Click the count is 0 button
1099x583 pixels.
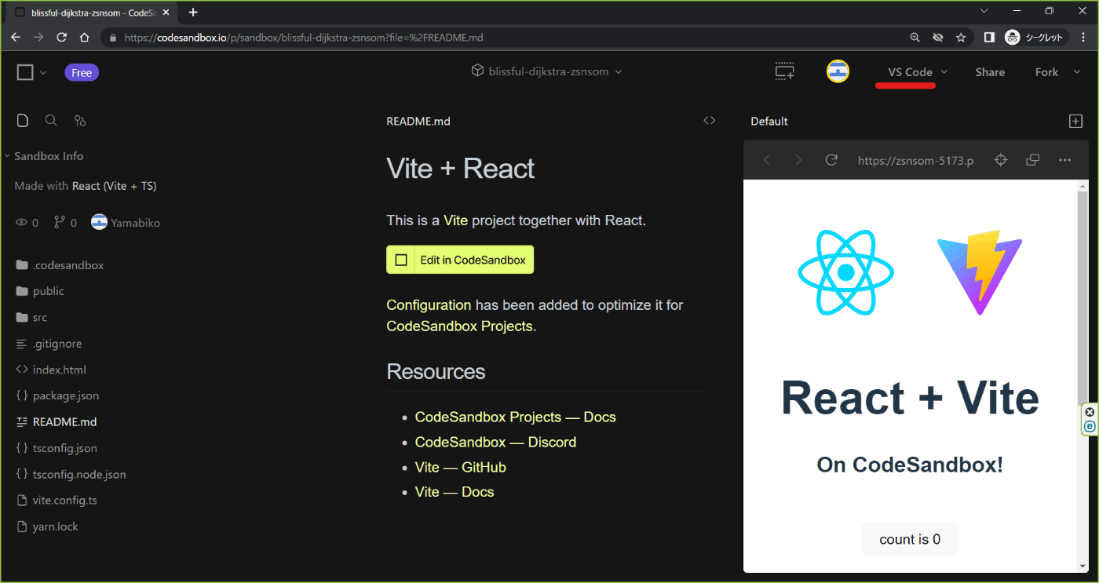click(910, 539)
